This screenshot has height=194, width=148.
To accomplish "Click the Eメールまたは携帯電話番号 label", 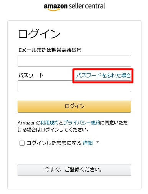I will point(50,50).
